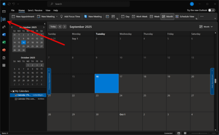
Task: Launch Excel from the sidebar
Action: coord(4,42)
